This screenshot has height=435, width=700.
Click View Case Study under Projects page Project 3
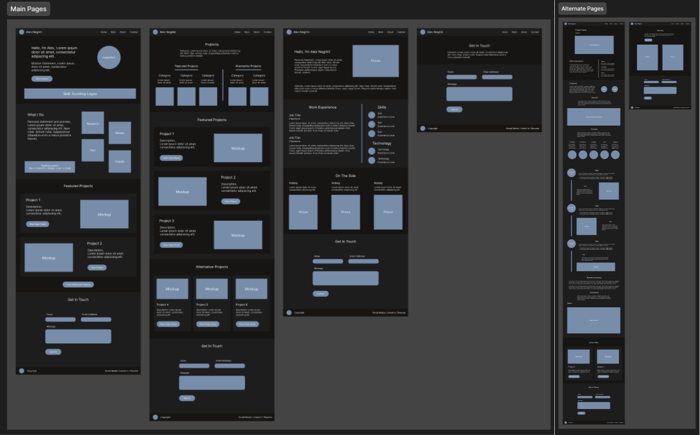[x=171, y=245]
